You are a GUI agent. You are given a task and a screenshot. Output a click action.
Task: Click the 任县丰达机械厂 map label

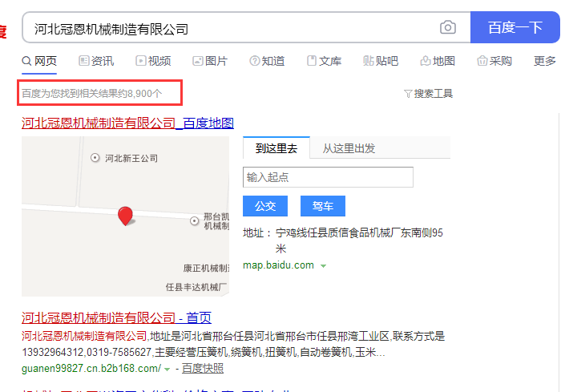(196, 287)
